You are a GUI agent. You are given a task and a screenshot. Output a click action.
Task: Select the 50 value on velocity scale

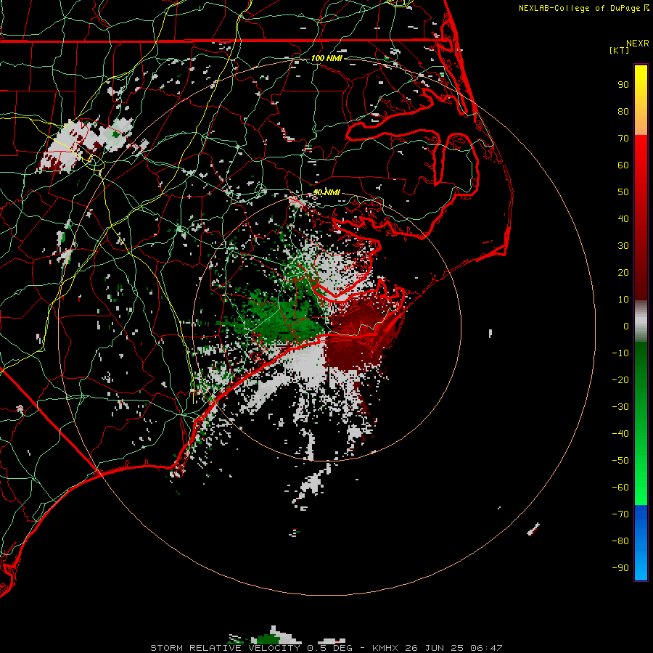pyautogui.click(x=623, y=192)
